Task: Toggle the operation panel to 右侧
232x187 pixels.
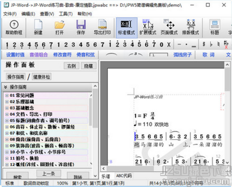Action: point(72,66)
